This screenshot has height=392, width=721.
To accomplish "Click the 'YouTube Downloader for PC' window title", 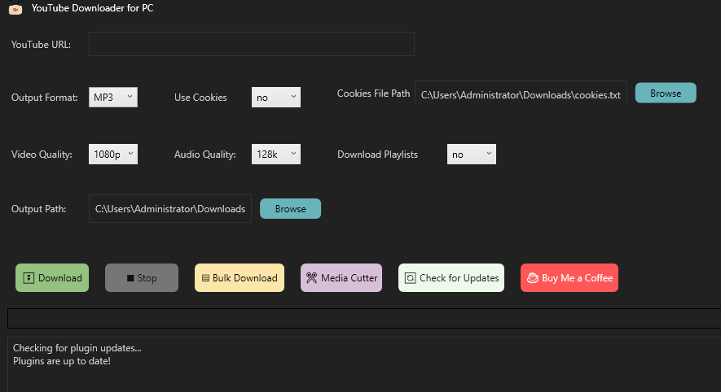I will coord(92,8).
